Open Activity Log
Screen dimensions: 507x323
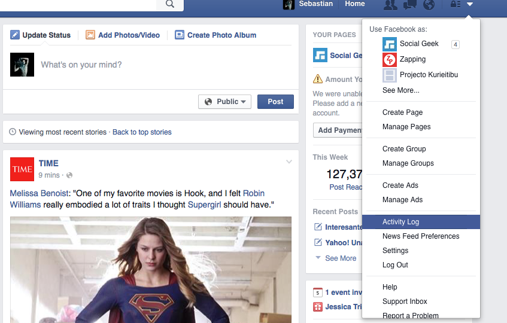pos(421,222)
